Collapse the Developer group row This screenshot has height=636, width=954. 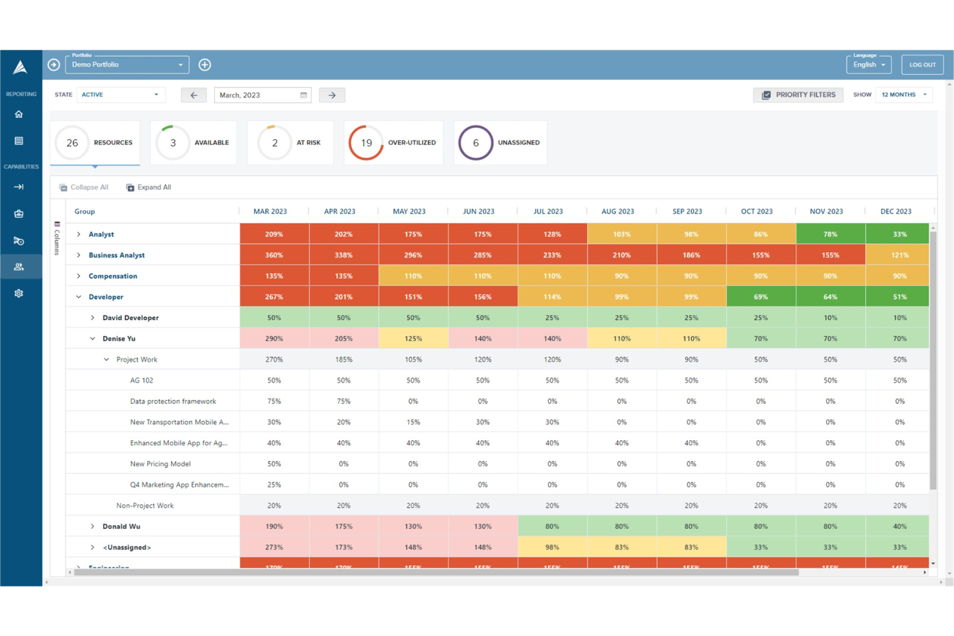pos(79,296)
